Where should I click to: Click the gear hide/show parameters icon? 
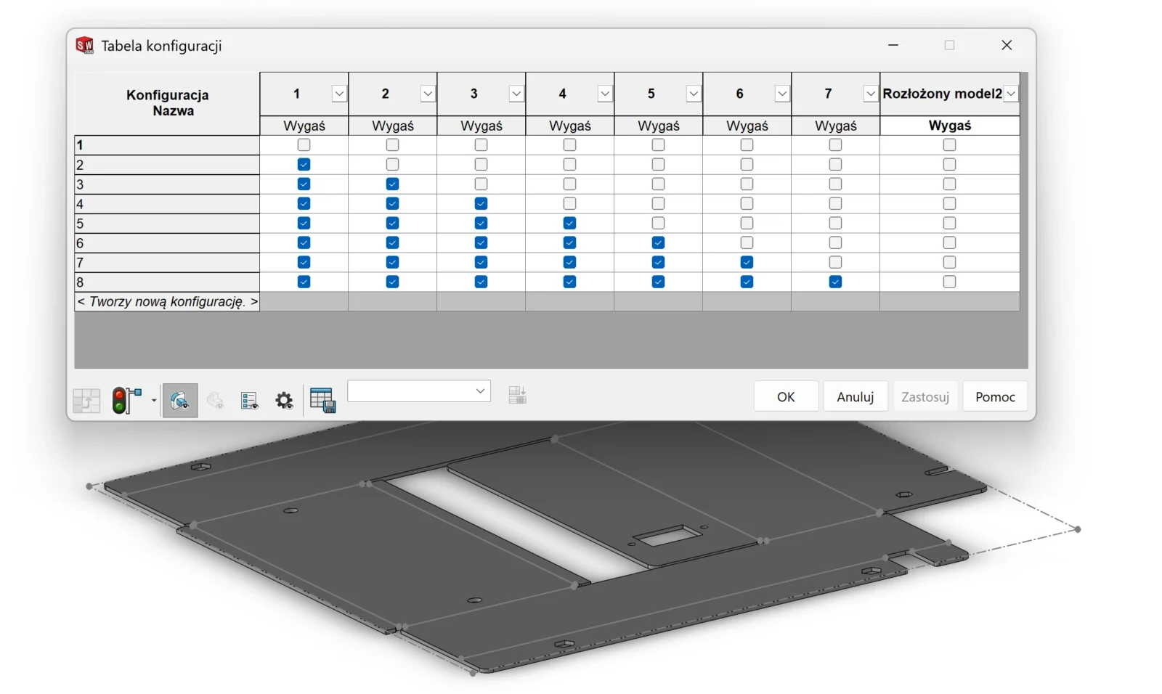284,401
